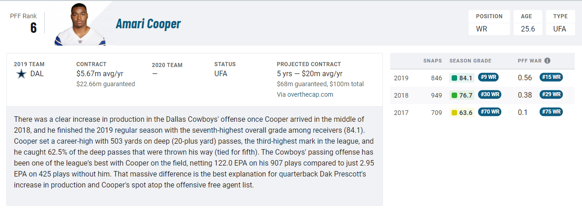582x213 pixels.
Task: Click the Dallas Cowboys star logo
Action: [21, 74]
